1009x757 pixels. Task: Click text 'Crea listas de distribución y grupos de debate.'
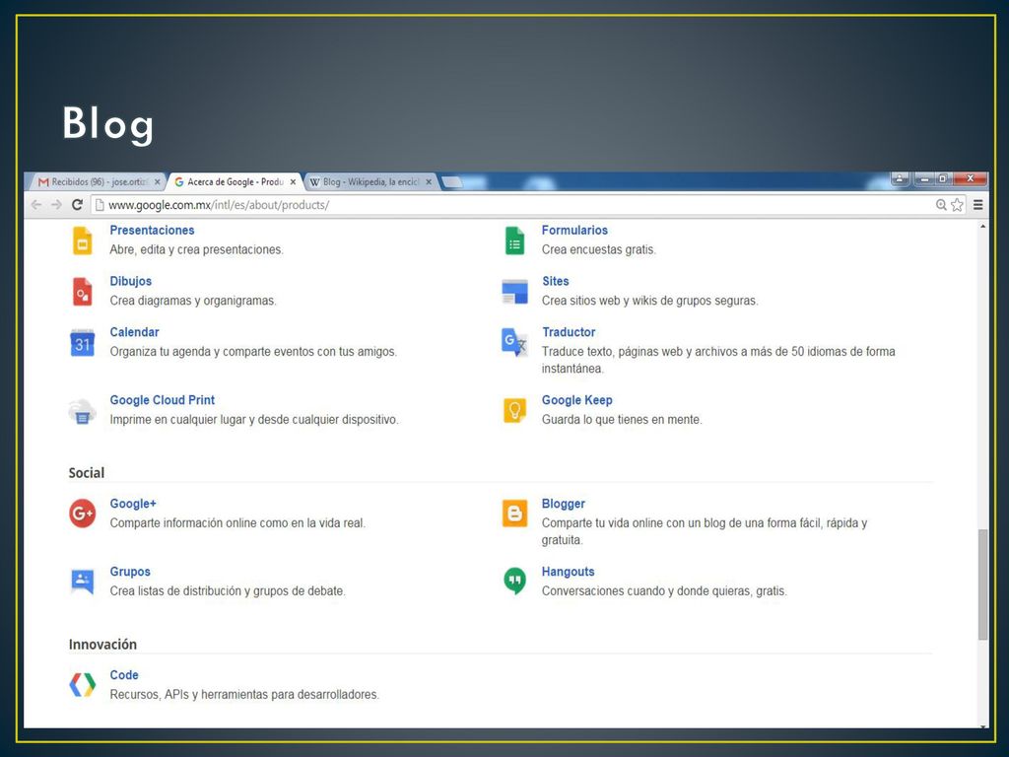[x=228, y=591]
